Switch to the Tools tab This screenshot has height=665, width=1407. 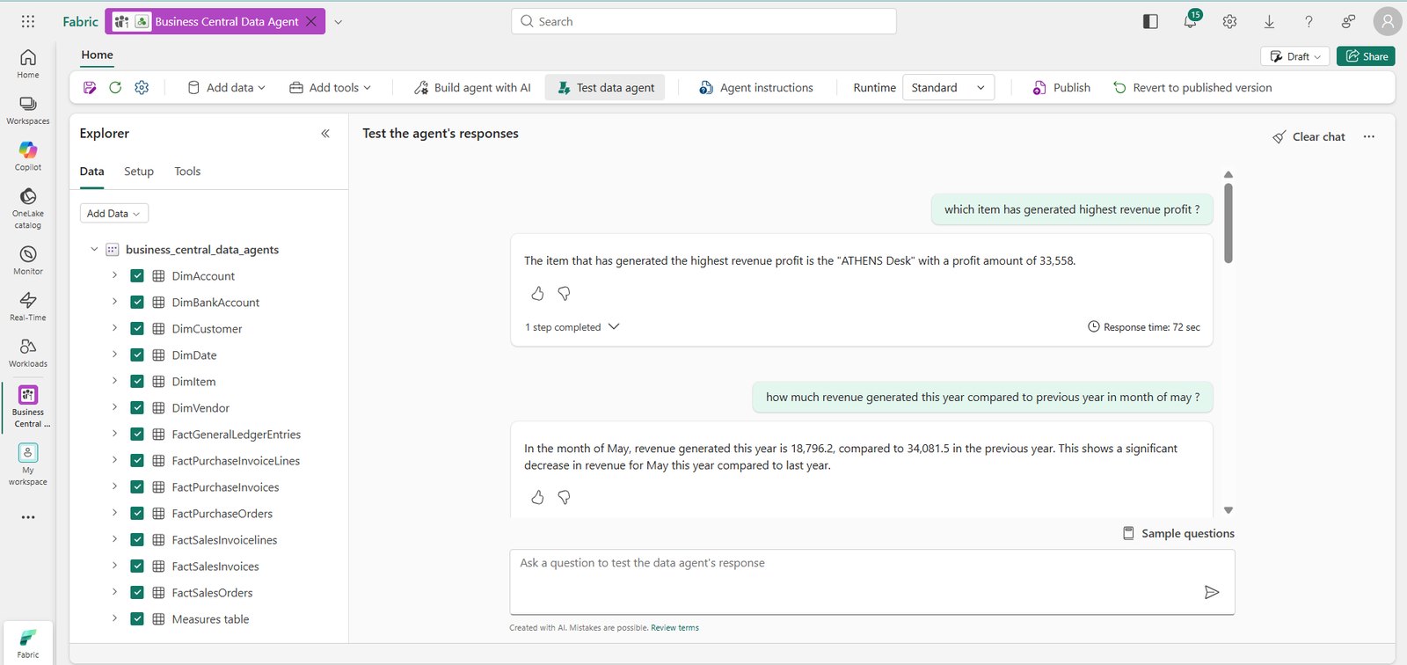click(187, 172)
